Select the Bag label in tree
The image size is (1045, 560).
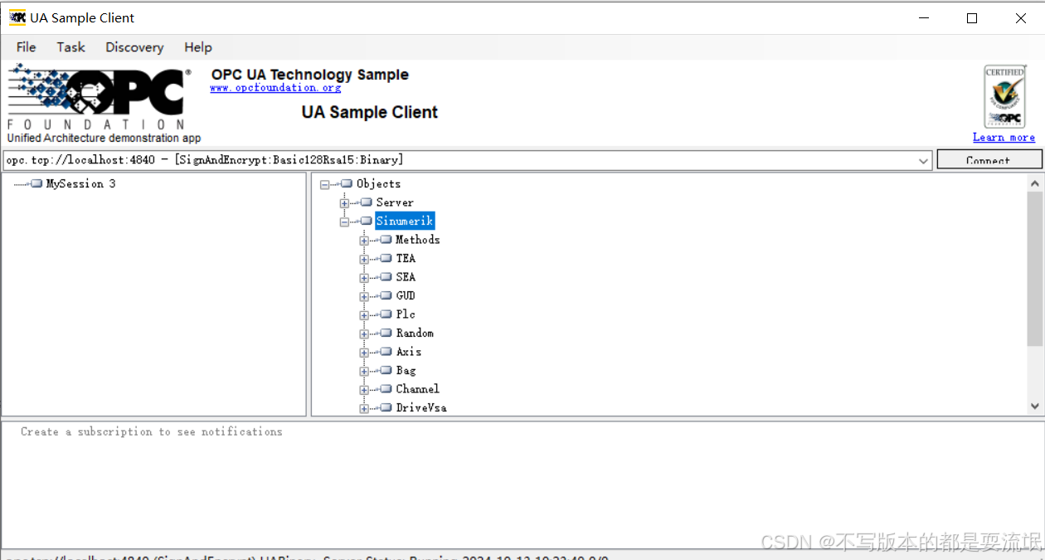(x=406, y=370)
